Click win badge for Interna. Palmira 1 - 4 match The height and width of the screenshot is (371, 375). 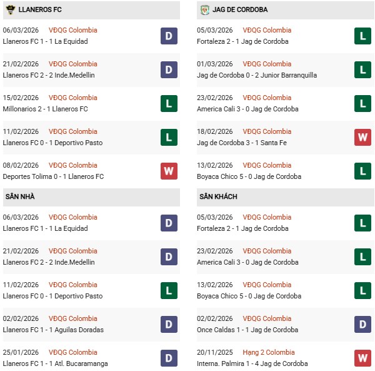(x=363, y=358)
